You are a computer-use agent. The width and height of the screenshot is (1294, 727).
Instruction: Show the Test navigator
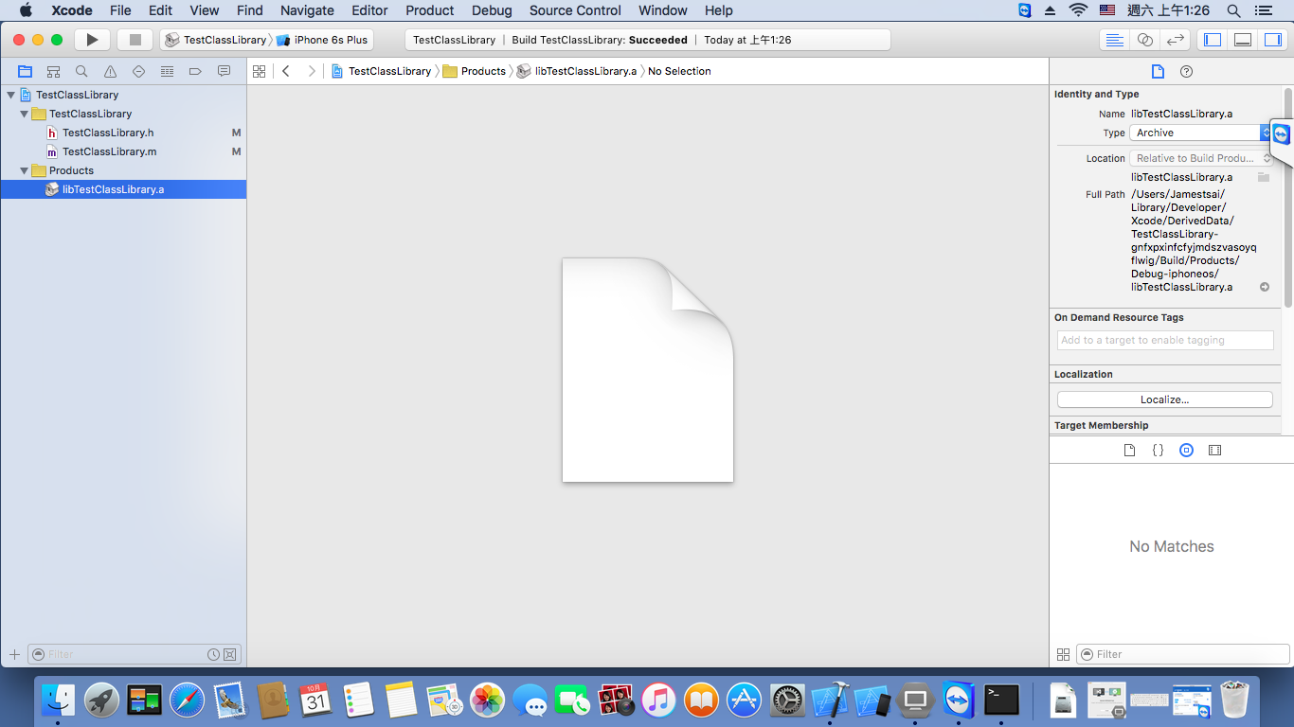click(138, 71)
